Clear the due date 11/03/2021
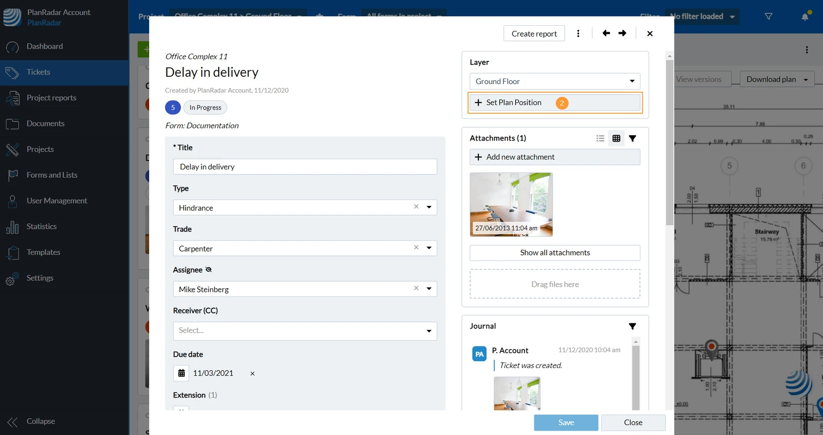This screenshot has width=823, height=435. (x=253, y=374)
